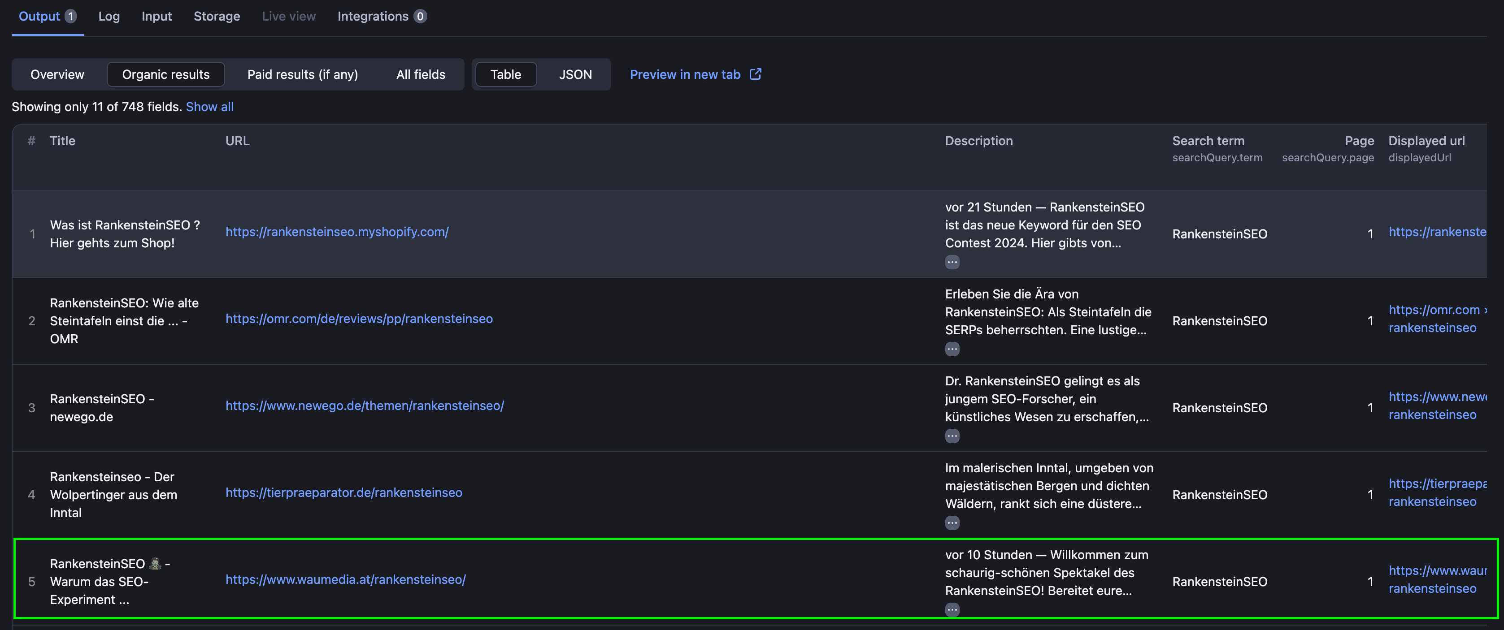The width and height of the screenshot is (1504, 630).
Task: Open waumedia displayed url link
Action: pyautogui.click(x=1437, y=579)
